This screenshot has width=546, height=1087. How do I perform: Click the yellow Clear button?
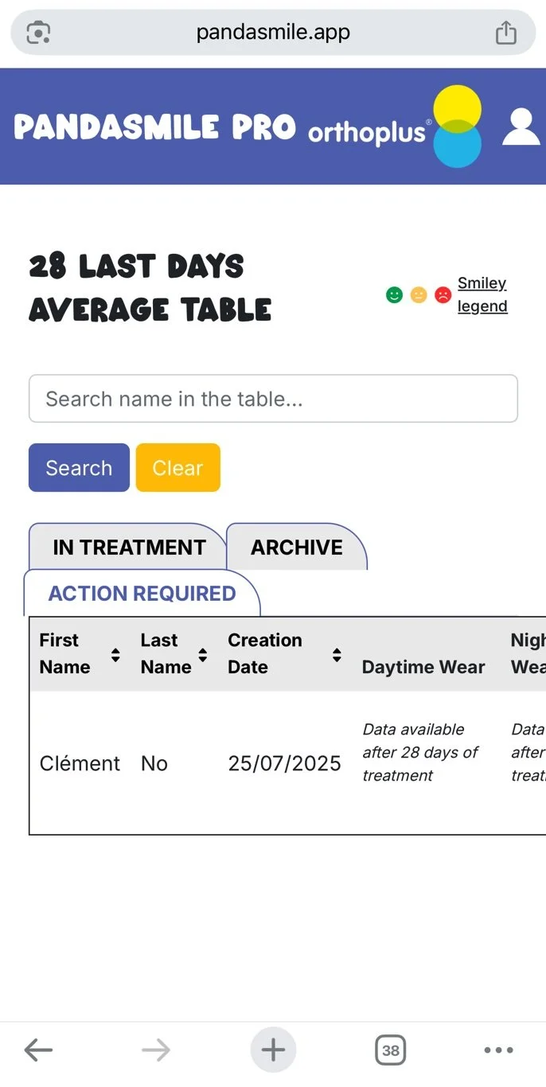(178, 468)
